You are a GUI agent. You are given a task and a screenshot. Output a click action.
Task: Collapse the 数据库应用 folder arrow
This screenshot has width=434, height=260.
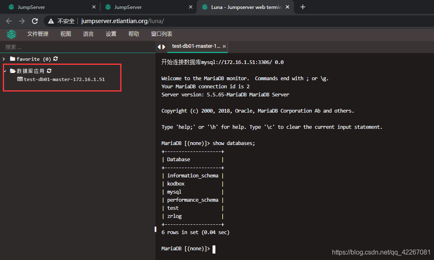pos(5,71)
